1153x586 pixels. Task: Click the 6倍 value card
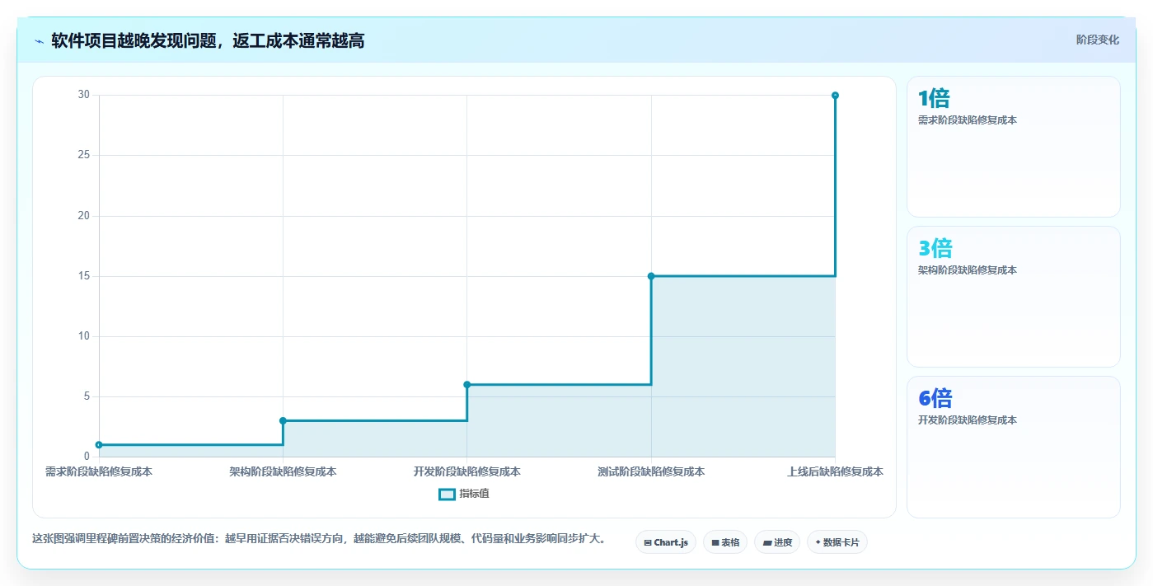(x=1014, y=447)
